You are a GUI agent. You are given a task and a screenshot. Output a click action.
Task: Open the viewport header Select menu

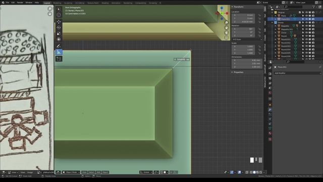(x=92, y=172)
